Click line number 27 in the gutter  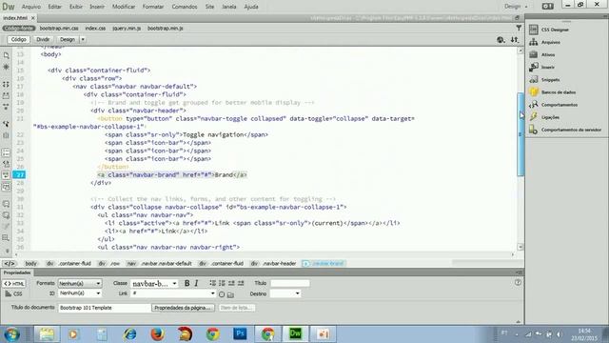[20, 175]
